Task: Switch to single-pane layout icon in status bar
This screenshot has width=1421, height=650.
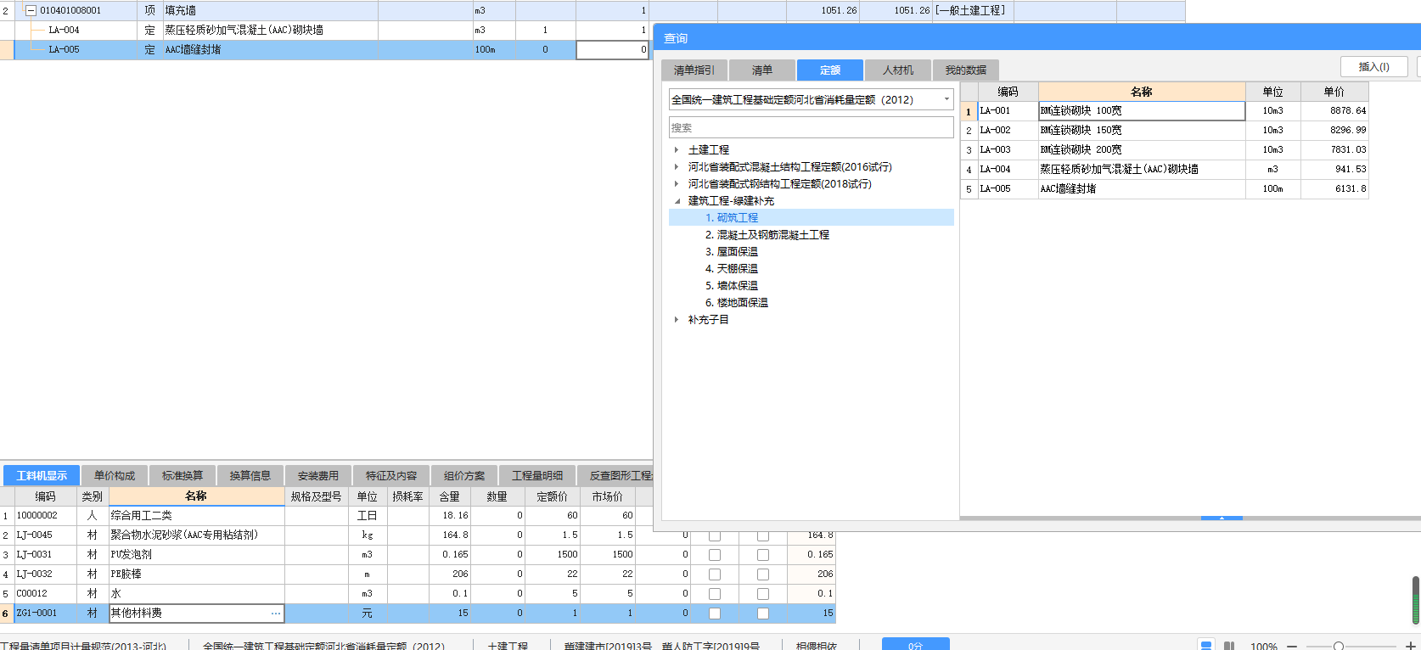Action: click(1206, 646)
